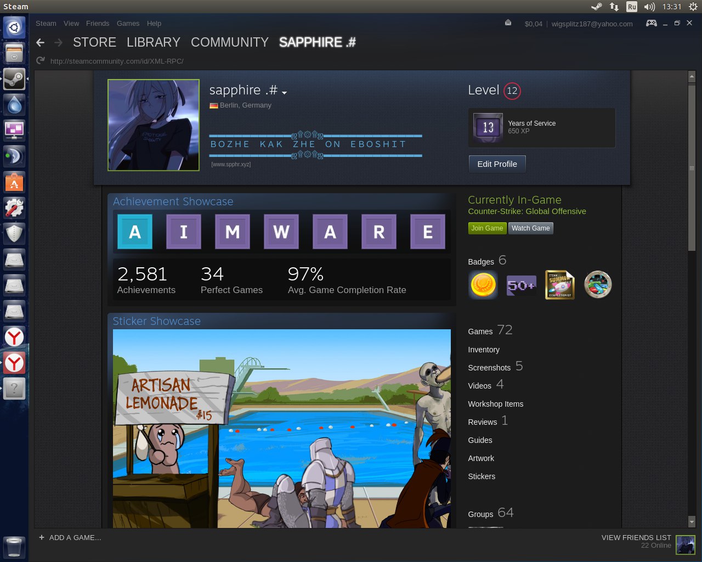Click the teal letter A achievement tile
This screenshot has height=562, width=702.
coord(135,232)
